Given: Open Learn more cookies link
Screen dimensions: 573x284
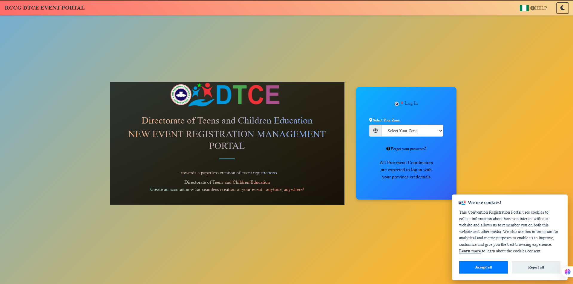Looking at the screenshot, I should pos(470,251).
